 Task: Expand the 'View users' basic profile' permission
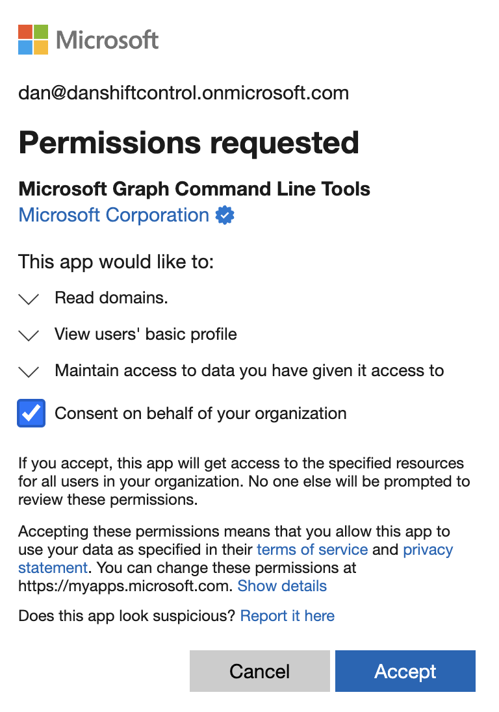[29, 335]
